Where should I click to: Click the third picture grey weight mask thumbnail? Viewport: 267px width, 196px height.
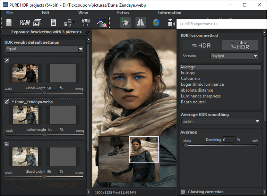[63, 157]
